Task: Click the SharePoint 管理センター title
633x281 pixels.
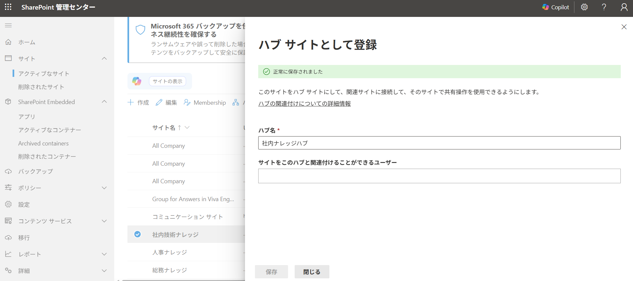Action: click(58, 7)
